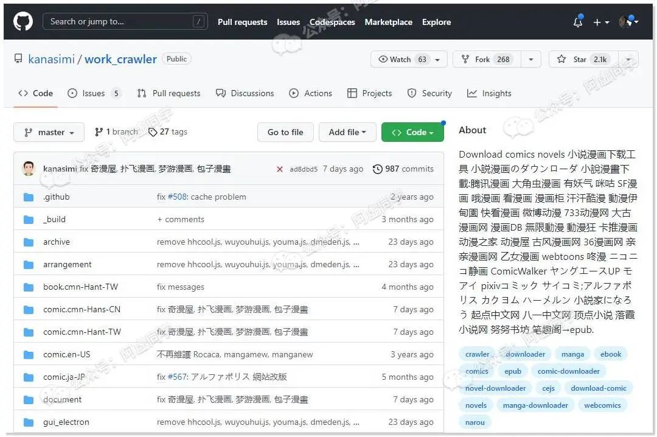Open the document folder

pyautogui.click(x=62, y=400)
